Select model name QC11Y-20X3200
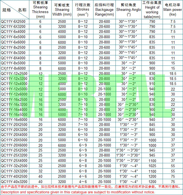 (x=14, y=130)
